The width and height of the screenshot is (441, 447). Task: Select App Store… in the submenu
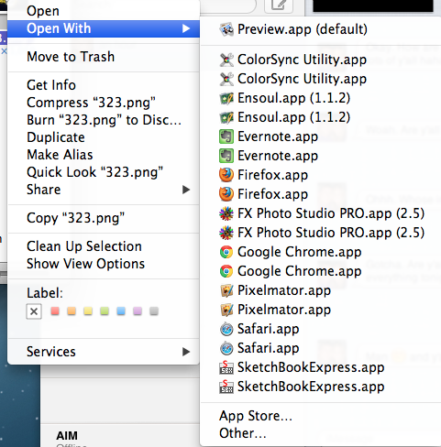(320, 416)
